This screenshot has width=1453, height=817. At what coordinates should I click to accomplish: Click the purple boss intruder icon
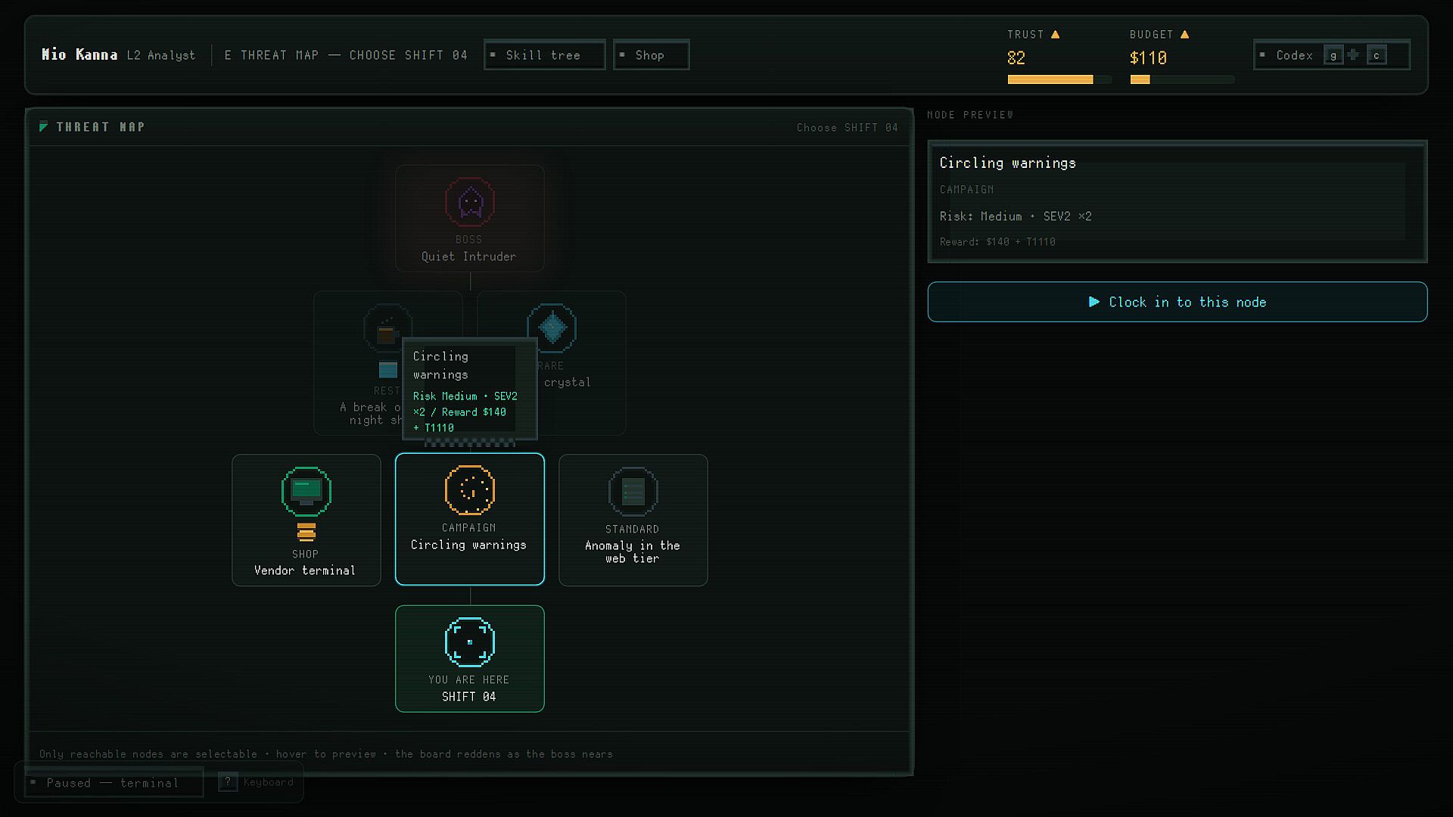tap(470, 202)
